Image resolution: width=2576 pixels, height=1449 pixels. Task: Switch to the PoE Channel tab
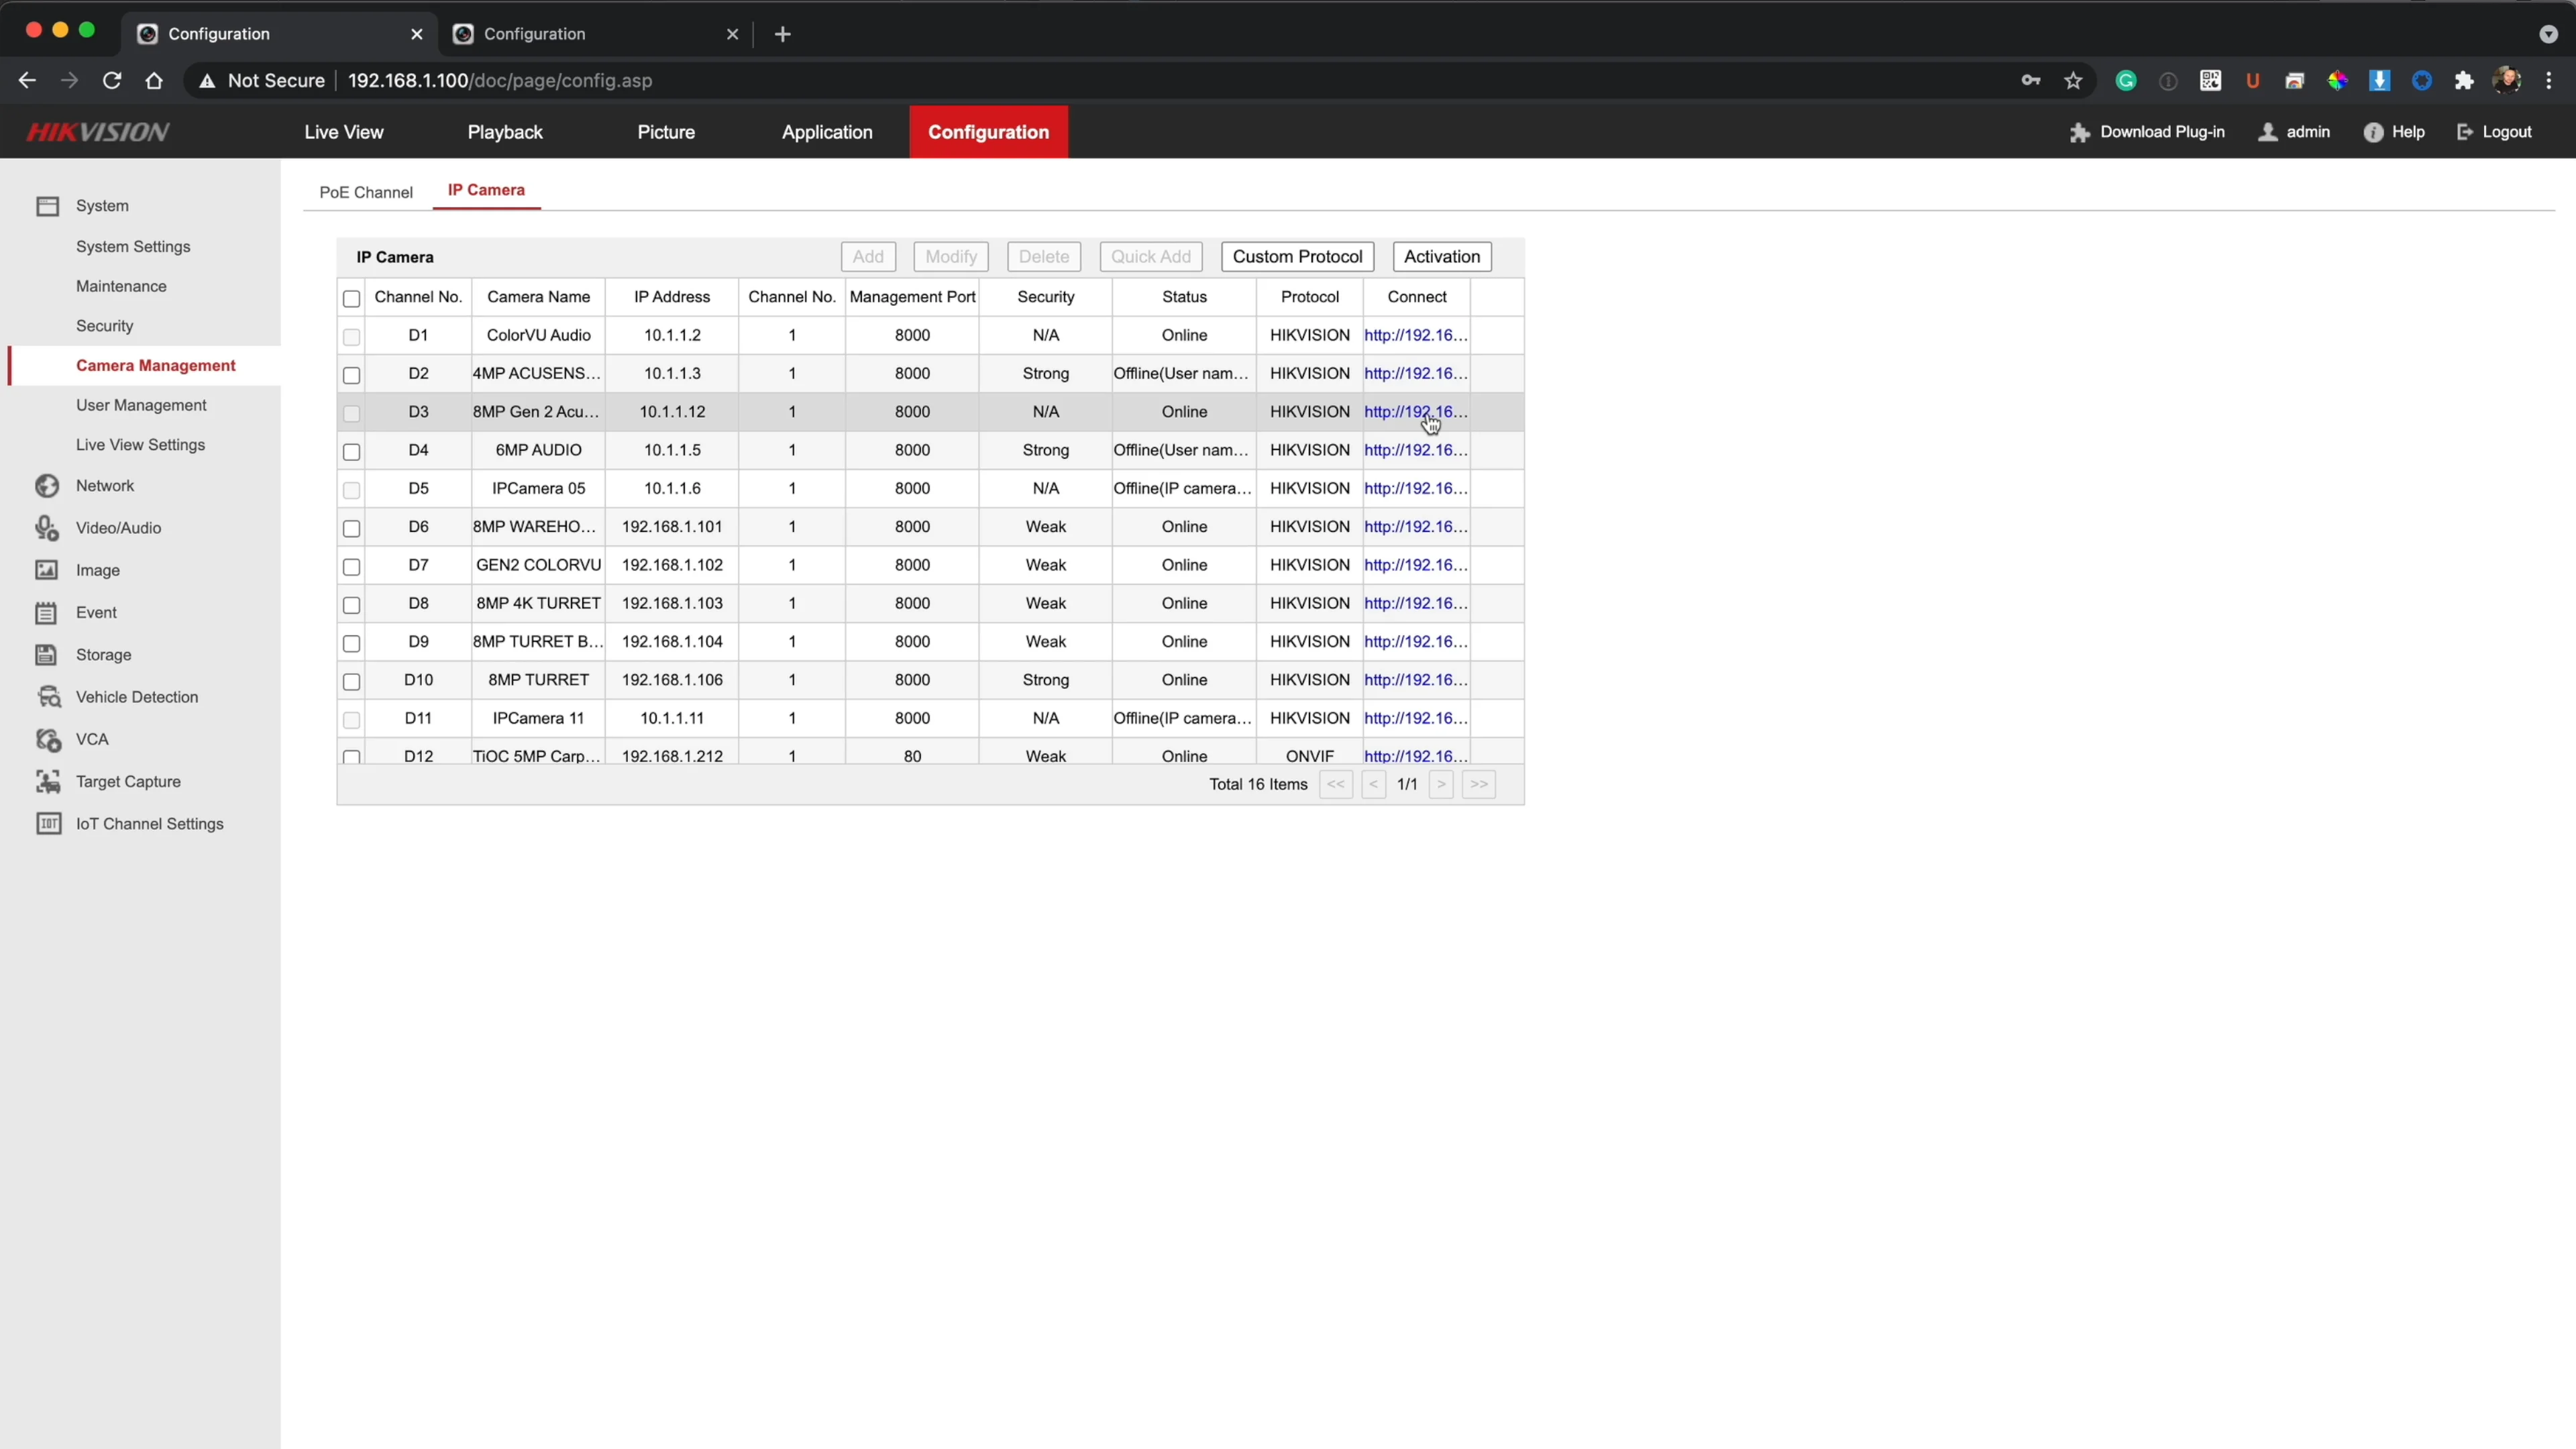(x=366, y=192)
